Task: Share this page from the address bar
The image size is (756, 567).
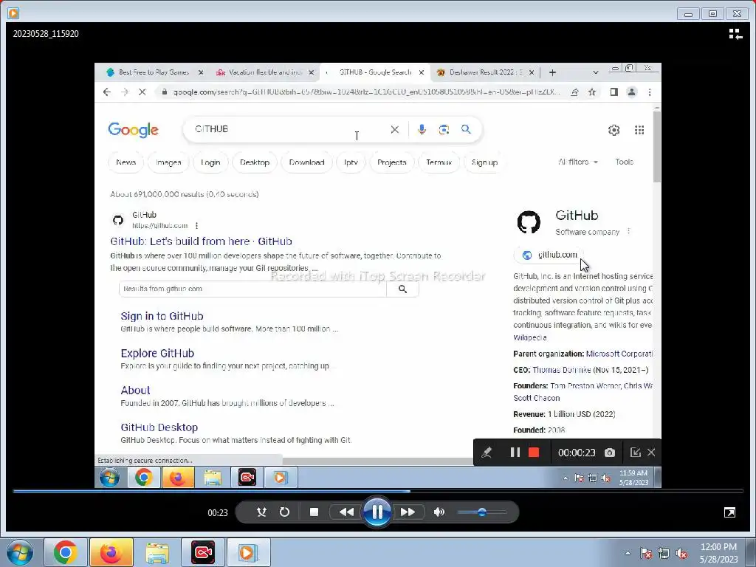Action: 574,92
